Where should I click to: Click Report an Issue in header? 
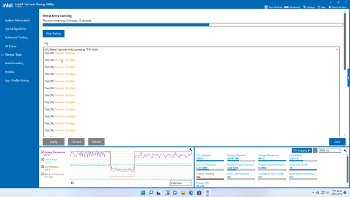pos(338,7)
